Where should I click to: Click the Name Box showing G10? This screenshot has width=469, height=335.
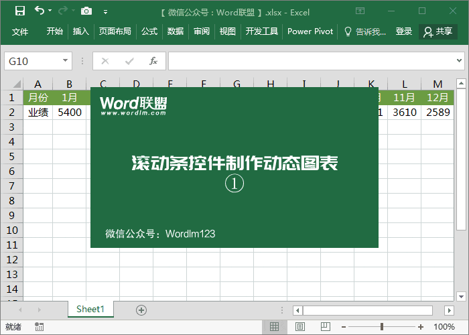(38, 61)
